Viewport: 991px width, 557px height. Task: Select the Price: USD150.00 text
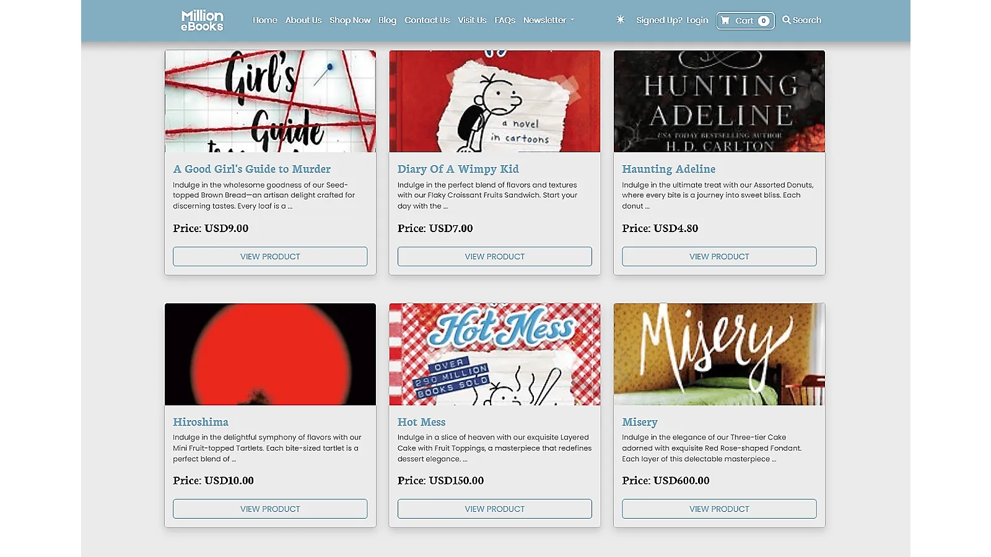pos(440,481)
